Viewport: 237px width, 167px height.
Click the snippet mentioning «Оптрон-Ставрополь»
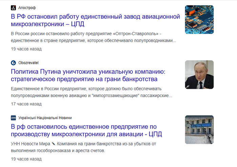(x=93, y=37)
